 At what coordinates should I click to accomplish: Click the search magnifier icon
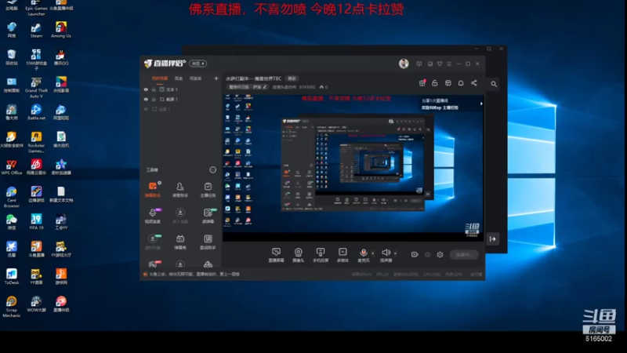pyautogui.click(x=494, y=84)
